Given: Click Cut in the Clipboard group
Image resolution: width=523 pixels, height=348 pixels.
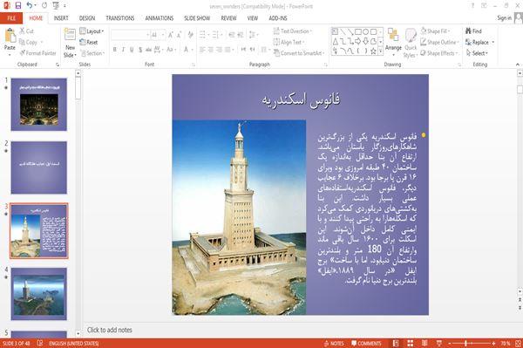Looking at the screenshot, I should pos(26,31).
